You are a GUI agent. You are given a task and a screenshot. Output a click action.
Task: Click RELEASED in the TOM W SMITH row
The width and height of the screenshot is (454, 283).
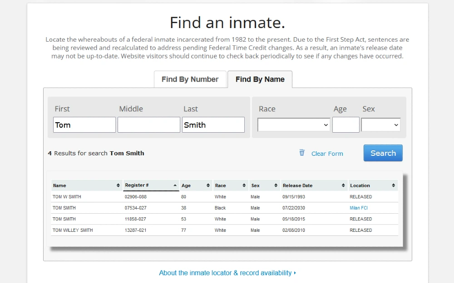(361, 197)
